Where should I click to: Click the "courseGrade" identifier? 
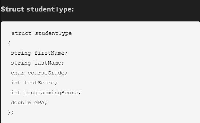point(46,73)
